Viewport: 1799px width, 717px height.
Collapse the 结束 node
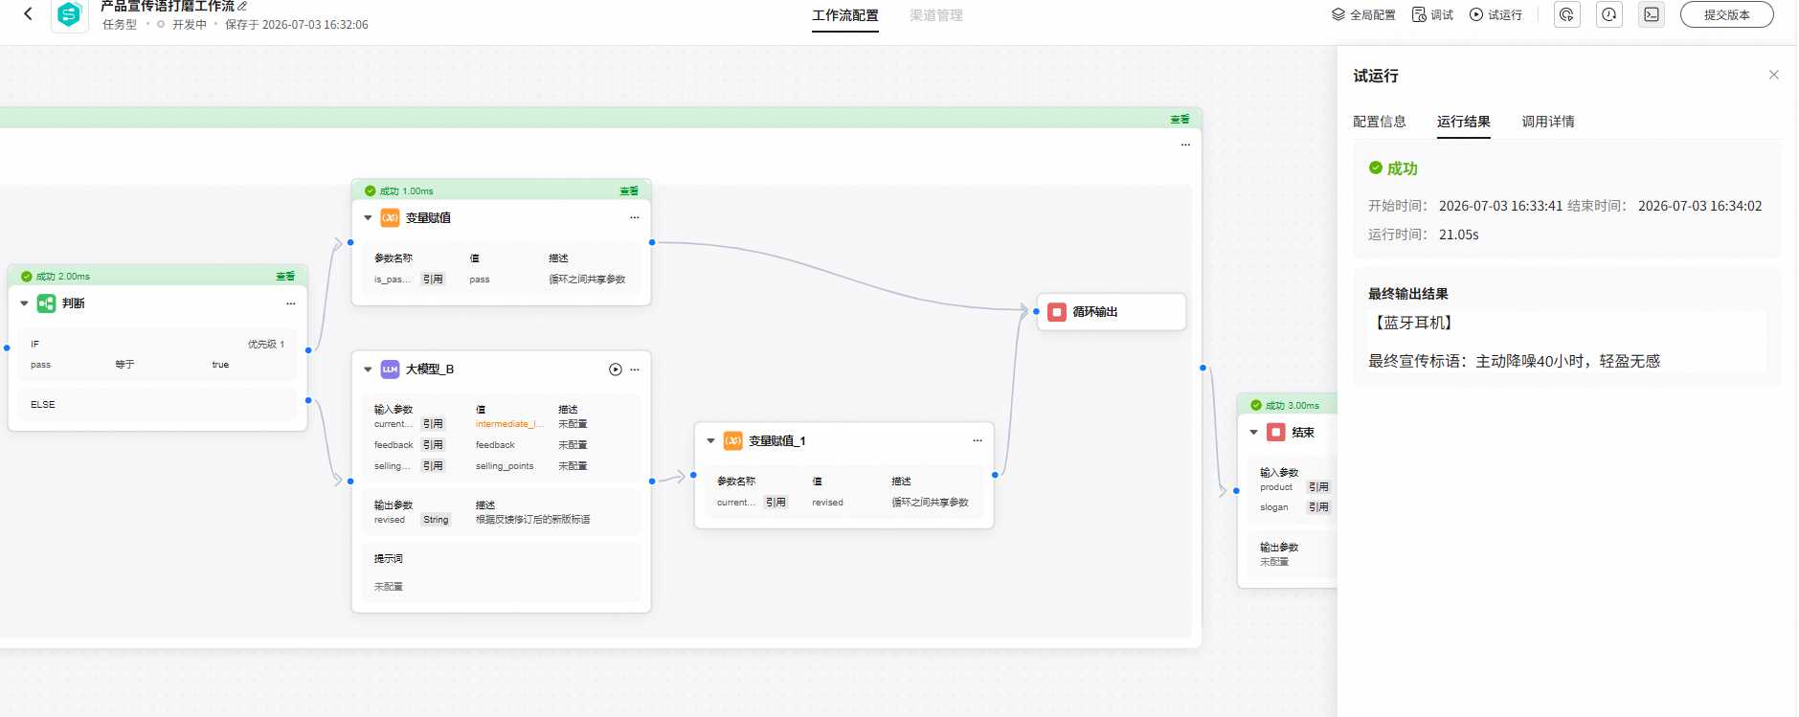tap(1253, 433)
